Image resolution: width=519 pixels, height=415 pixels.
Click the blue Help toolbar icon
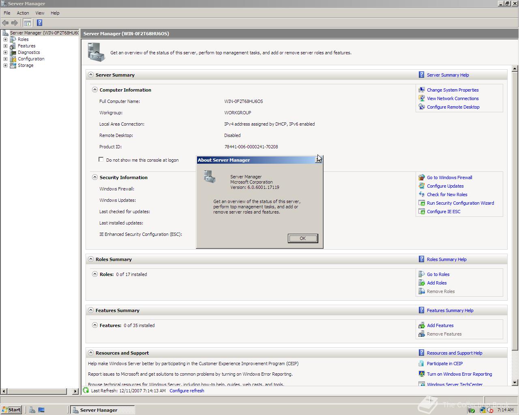pos(39,23)
